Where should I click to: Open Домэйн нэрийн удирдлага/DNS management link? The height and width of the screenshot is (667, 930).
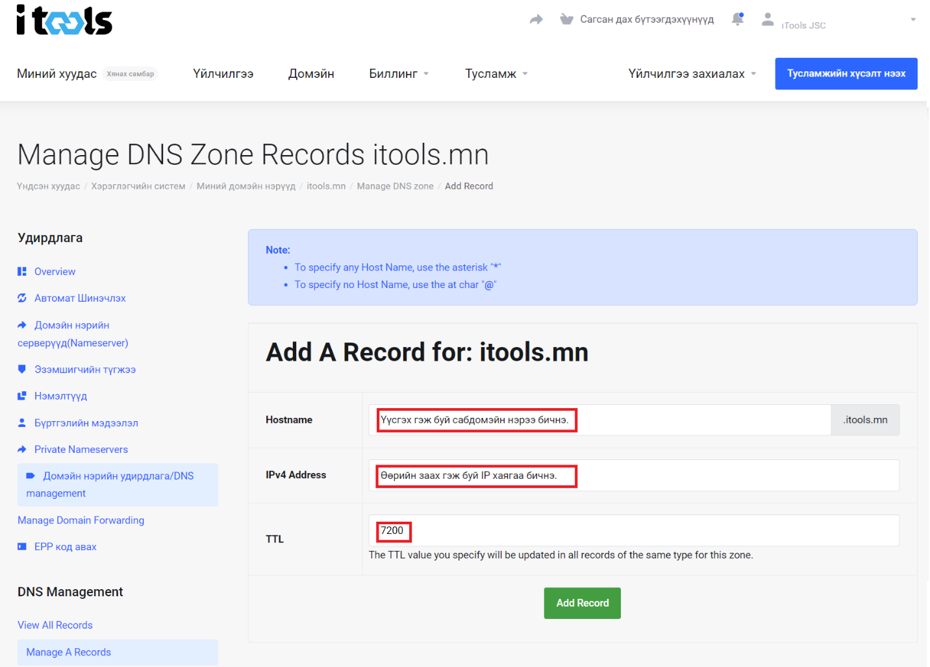pos(118,485)
